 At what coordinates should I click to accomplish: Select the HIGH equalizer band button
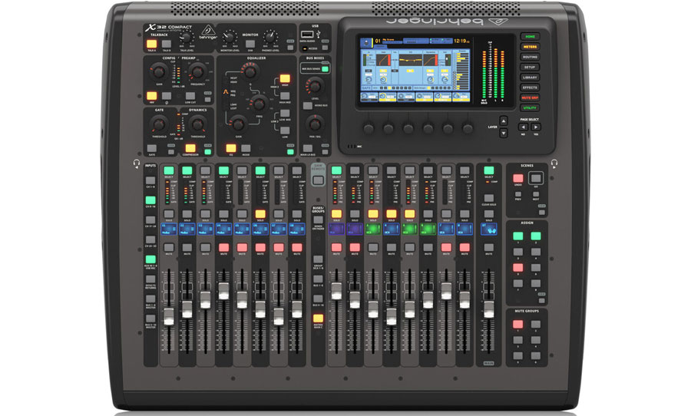coord(285,79)
